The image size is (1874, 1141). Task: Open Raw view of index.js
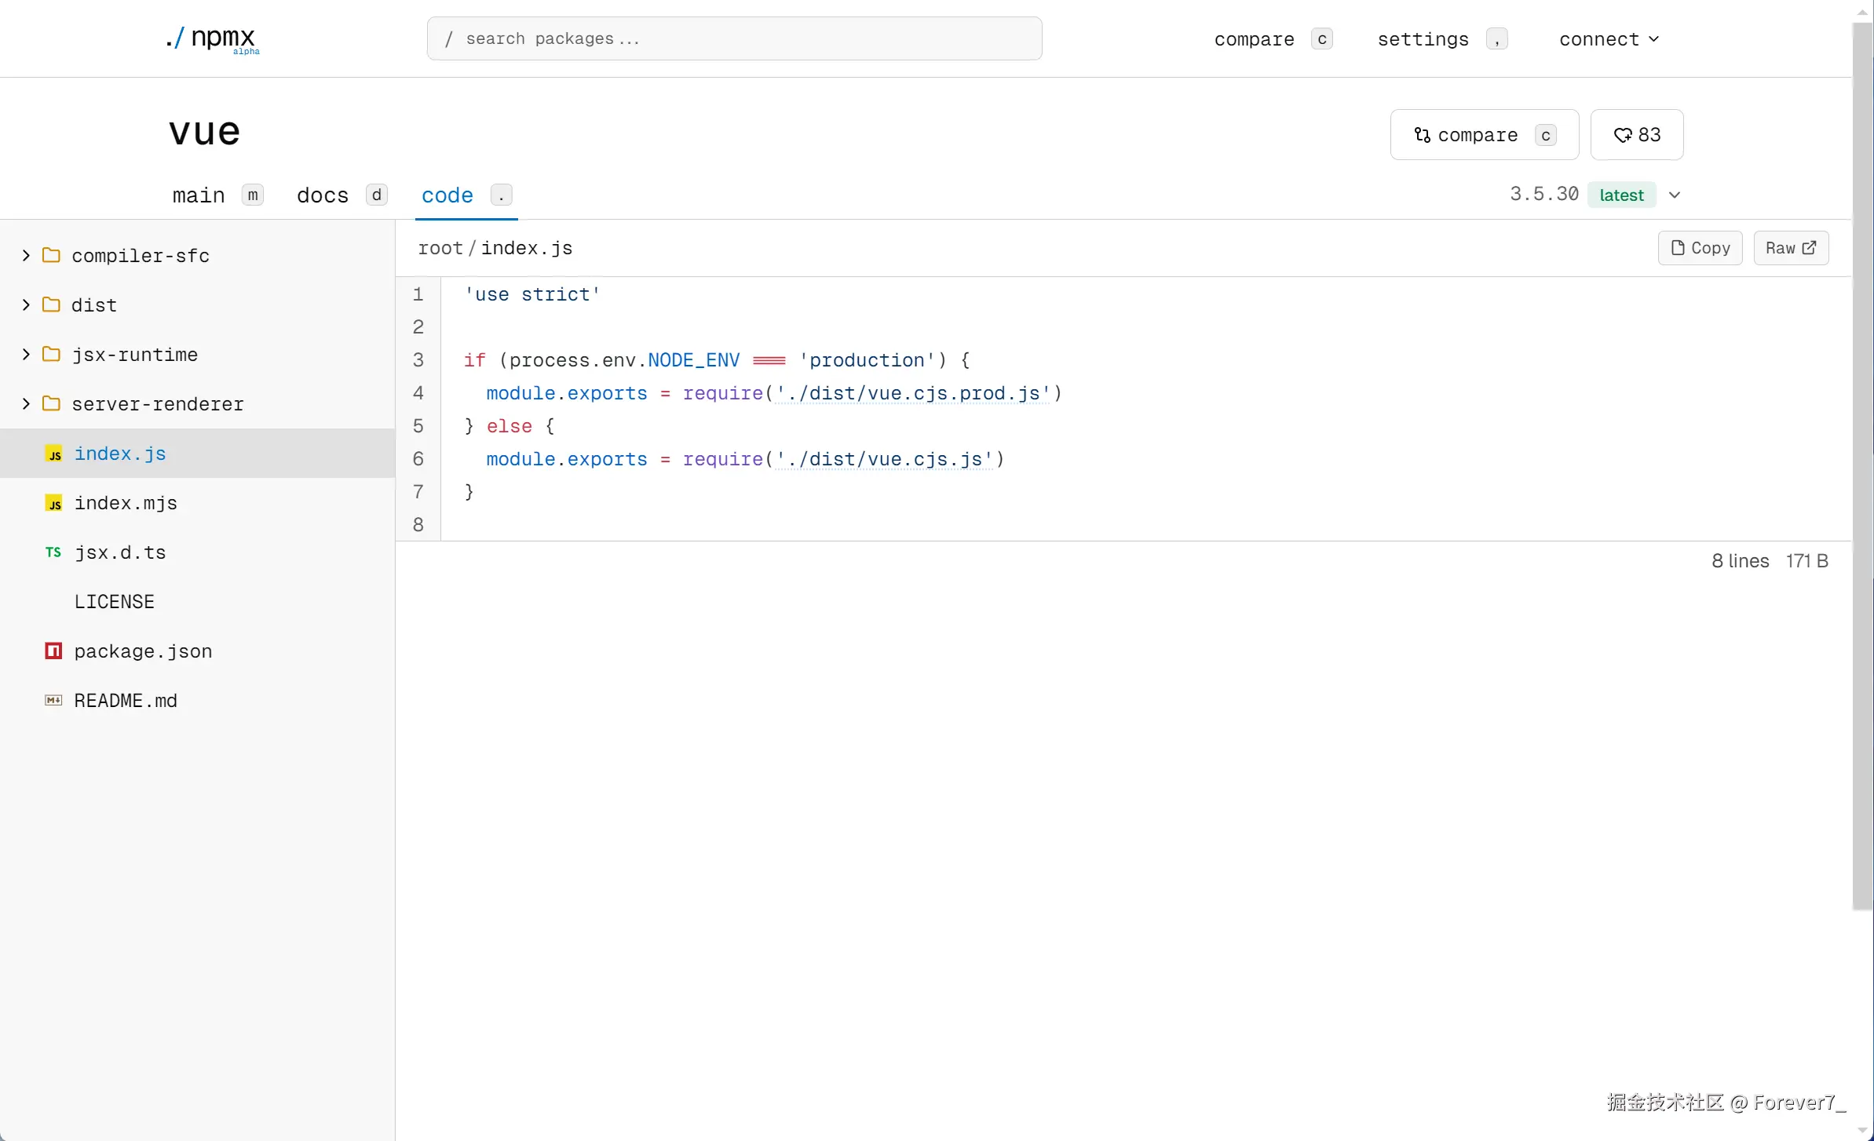tap(1790, 248)
